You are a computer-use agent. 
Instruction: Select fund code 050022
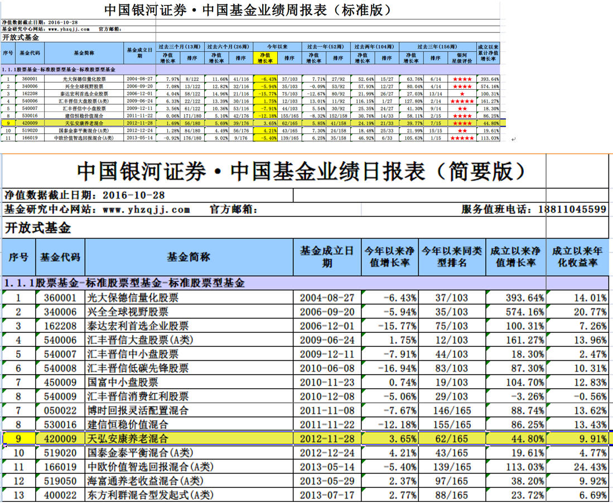tap(60, 410)
